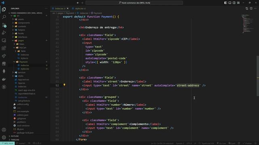Open the Manage gear icon
This screenshot has width=259, height=145.
click(x=4, y=137)
